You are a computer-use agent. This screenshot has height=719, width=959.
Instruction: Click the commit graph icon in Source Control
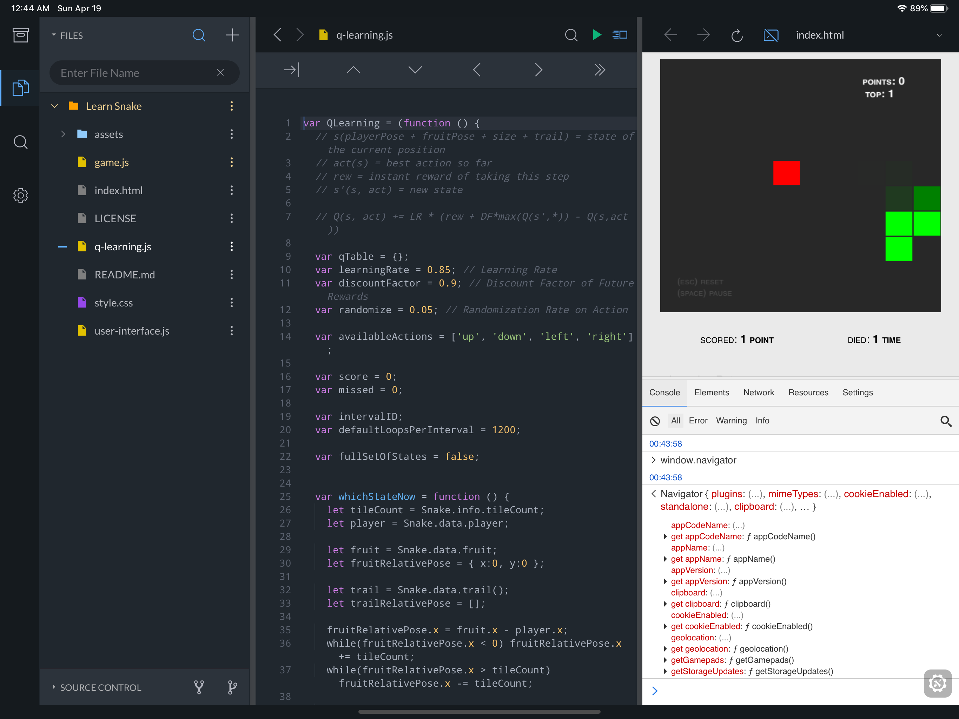(199, 687)
